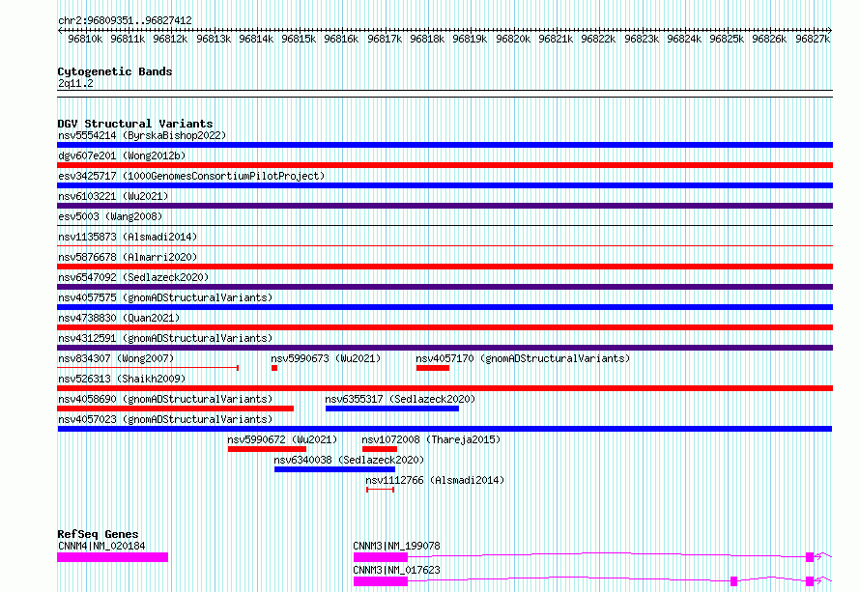Click the 96822k ruler tick label
This screenshot has width=860, height=592.
pos(598,39)
